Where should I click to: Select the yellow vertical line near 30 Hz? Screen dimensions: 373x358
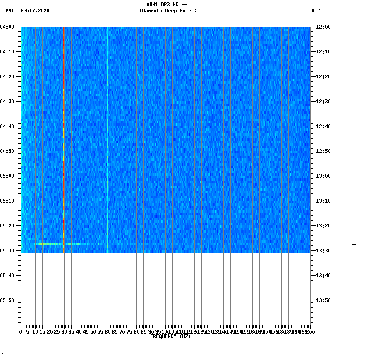[63, 124]
